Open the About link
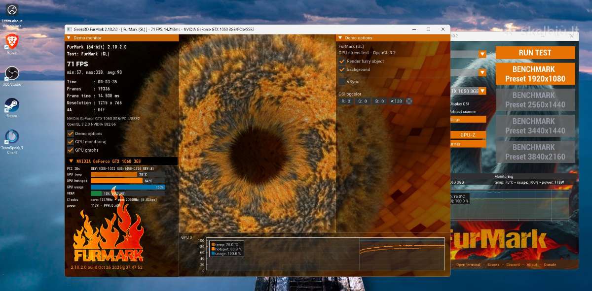The height and width of the screenshot is (291, 592). point(532,265)
